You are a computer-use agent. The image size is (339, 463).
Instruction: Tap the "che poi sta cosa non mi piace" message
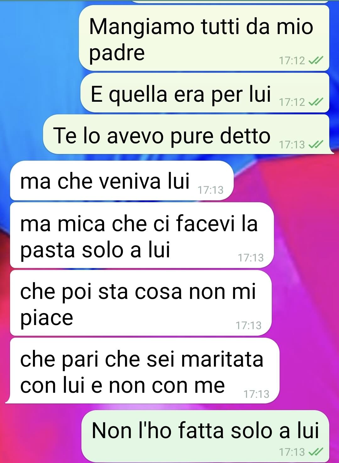(x=141, y=303)
